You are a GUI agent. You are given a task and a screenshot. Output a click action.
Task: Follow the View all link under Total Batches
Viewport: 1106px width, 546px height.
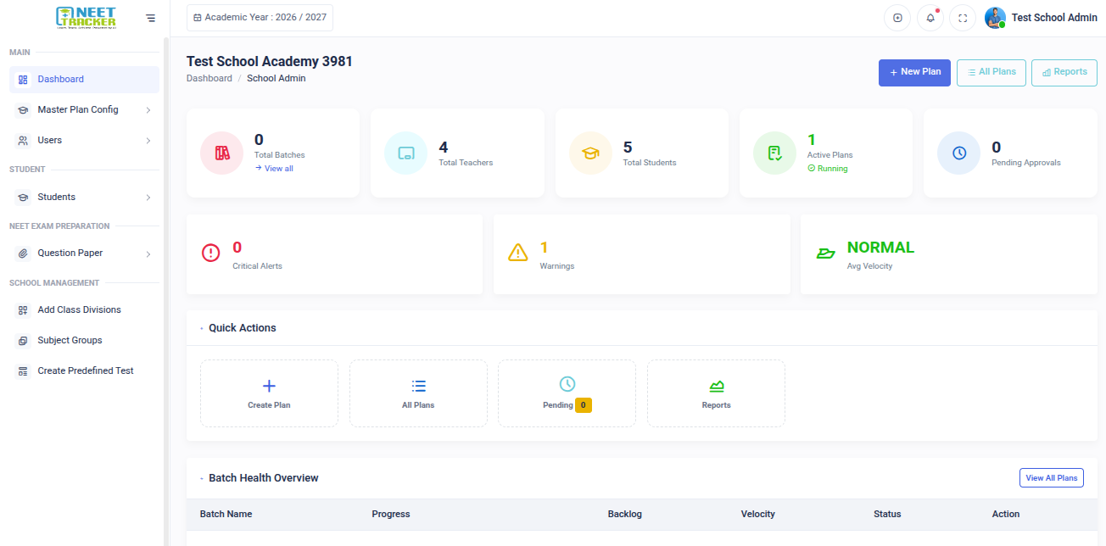click(x=274, y=169)
